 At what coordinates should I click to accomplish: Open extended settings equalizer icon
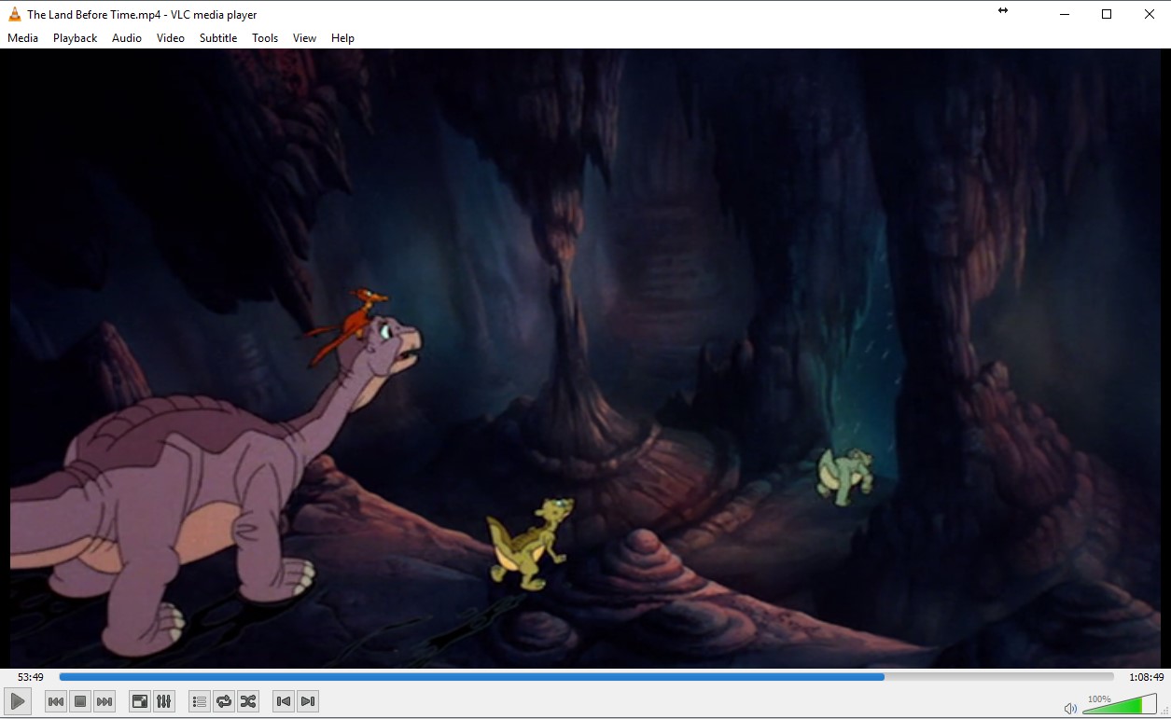point(163,701)
